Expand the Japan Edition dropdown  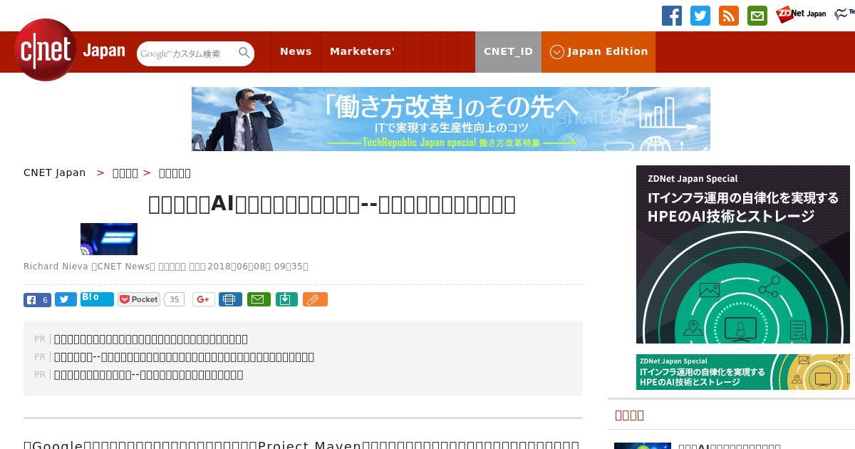click(598, 51)
